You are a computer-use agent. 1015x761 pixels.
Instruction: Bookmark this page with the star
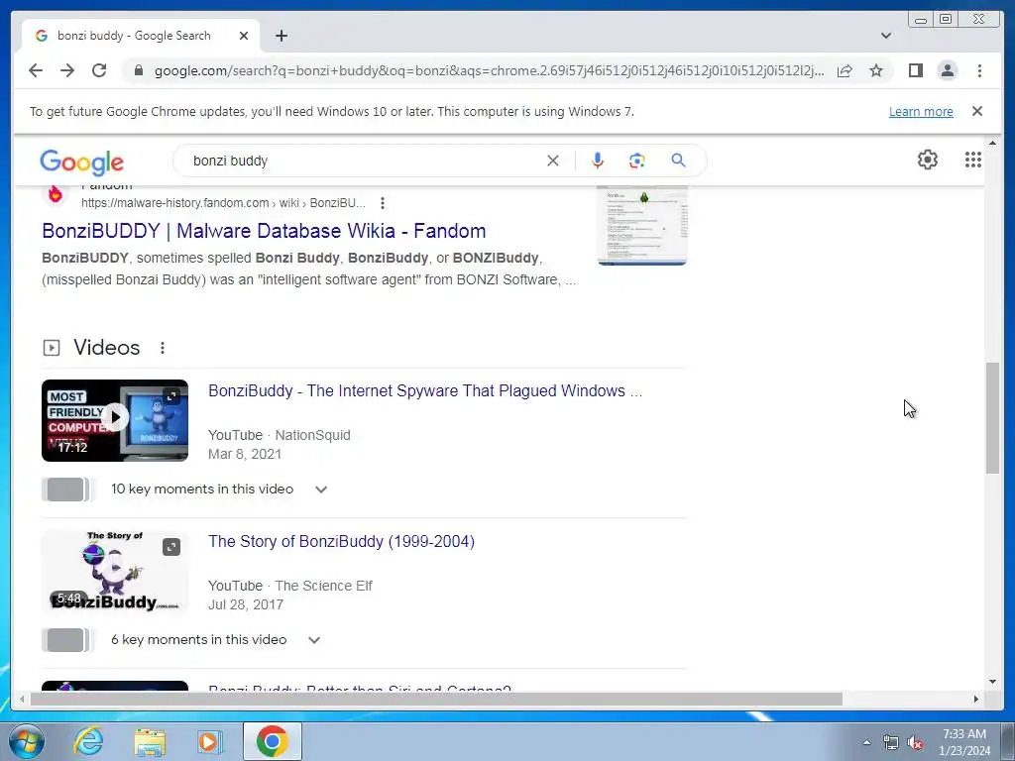point(876,70)
